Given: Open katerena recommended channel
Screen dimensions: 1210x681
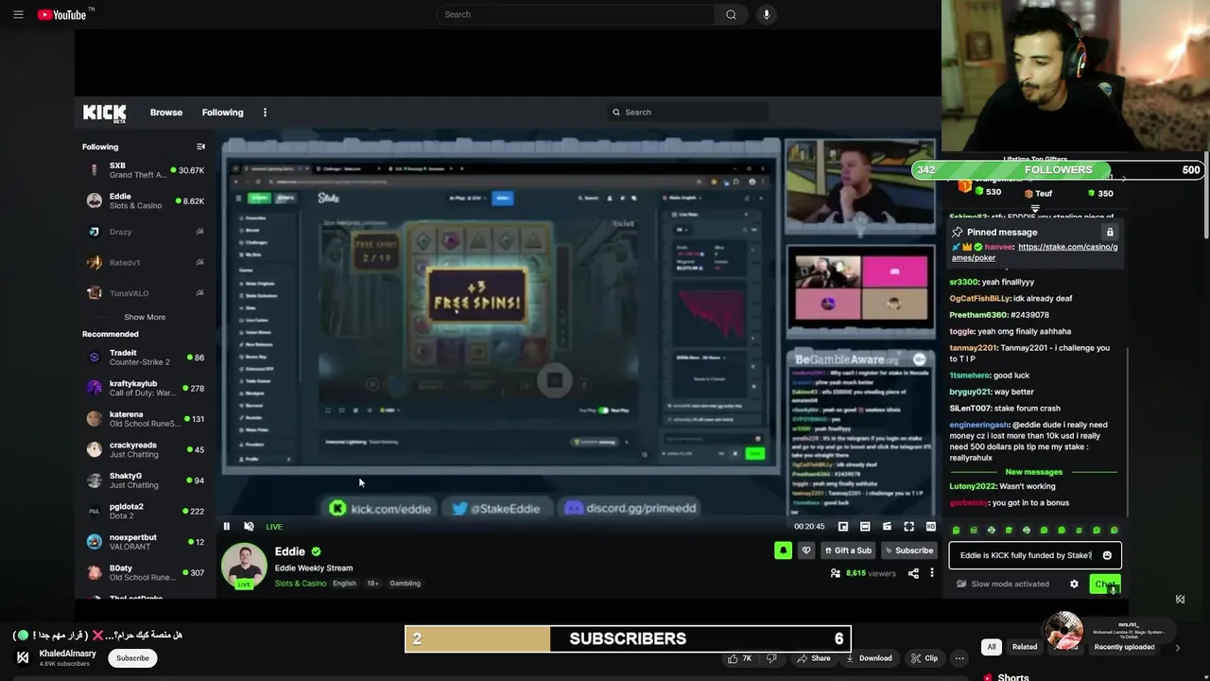Looking at the screenshot, I should click(144, 419).
